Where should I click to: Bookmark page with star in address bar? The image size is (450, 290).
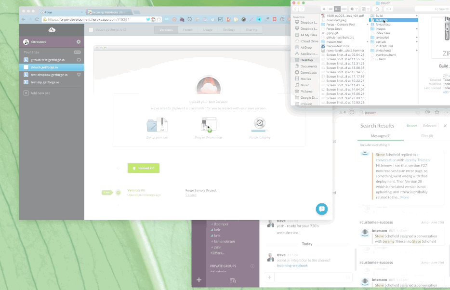[159, 19]
